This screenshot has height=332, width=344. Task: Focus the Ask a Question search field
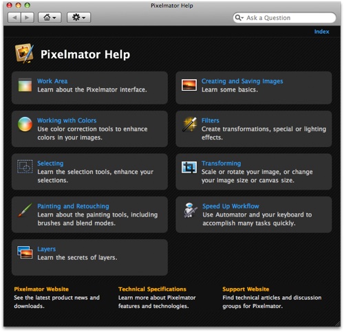tap(284, 18)
